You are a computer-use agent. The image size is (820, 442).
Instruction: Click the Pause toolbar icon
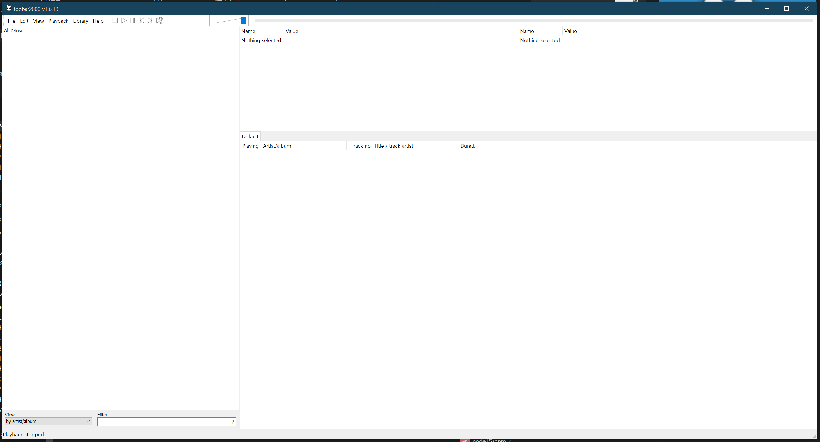pos(133,21)
